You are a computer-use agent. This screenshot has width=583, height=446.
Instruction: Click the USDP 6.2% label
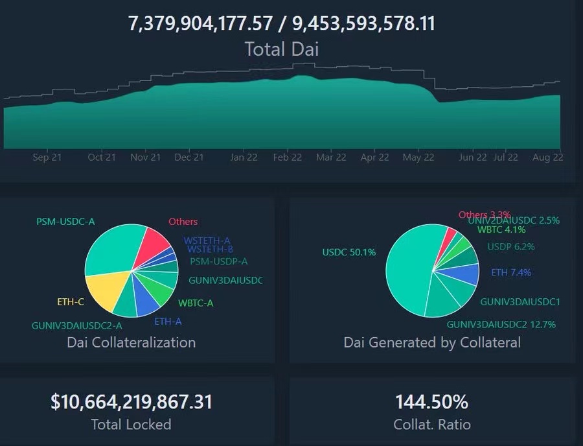pyautogui.click(x=511, y=247)
